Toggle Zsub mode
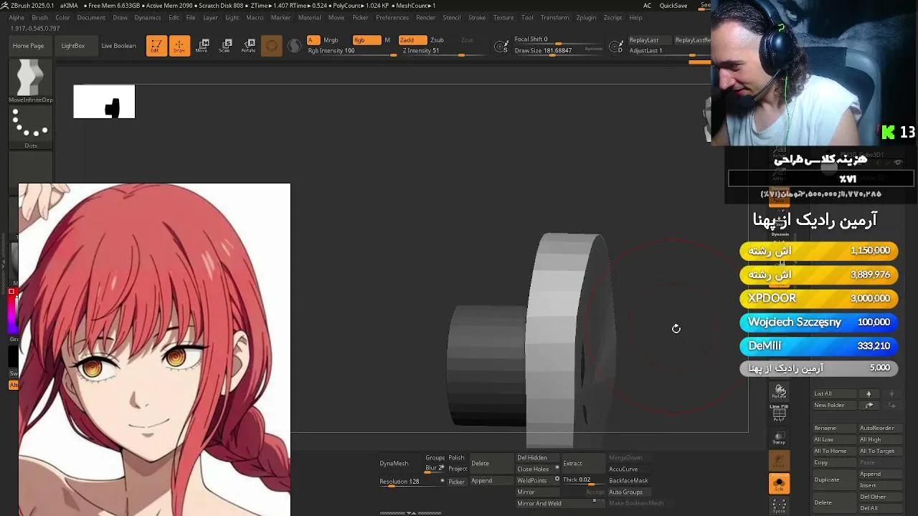Screen dimensions: 918x516 tap(437, 40)
